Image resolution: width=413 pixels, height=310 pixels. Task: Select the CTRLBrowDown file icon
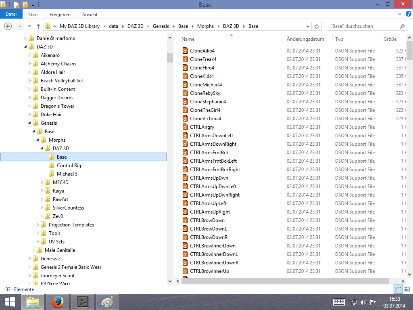[185, 220]
